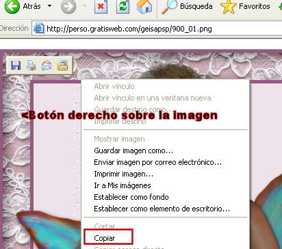Expand the forward button dropdown arrow
Screen dimensions: 282x249
point(85,6)
